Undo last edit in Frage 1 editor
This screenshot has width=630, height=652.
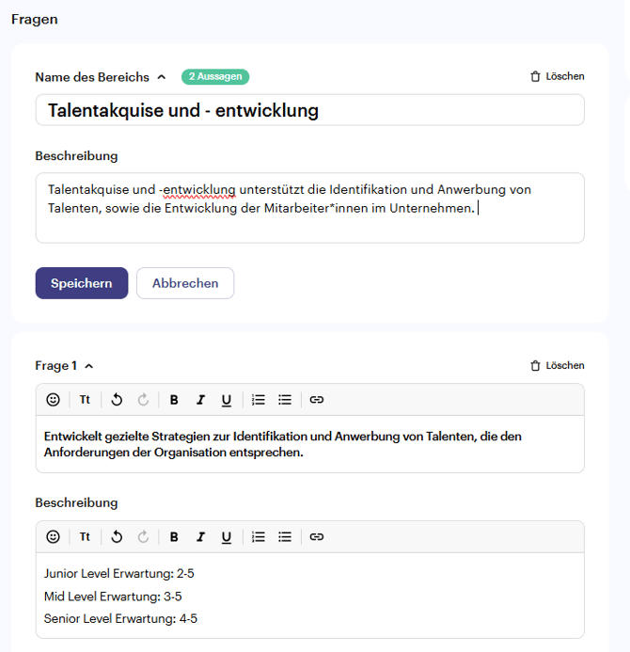click(117, 400)
